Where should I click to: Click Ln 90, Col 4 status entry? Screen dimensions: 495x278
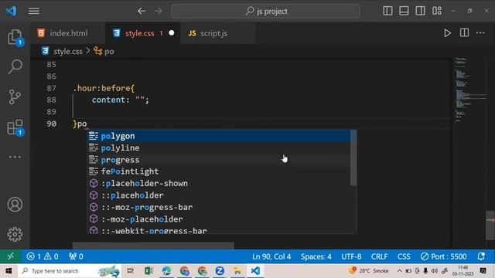click(x=271, y=256)
